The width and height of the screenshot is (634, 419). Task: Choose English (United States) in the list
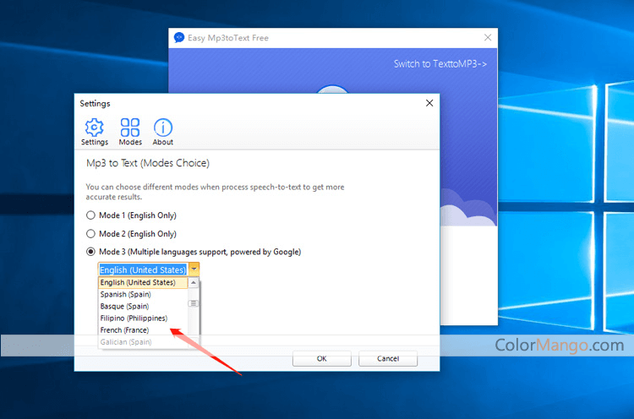143,282
